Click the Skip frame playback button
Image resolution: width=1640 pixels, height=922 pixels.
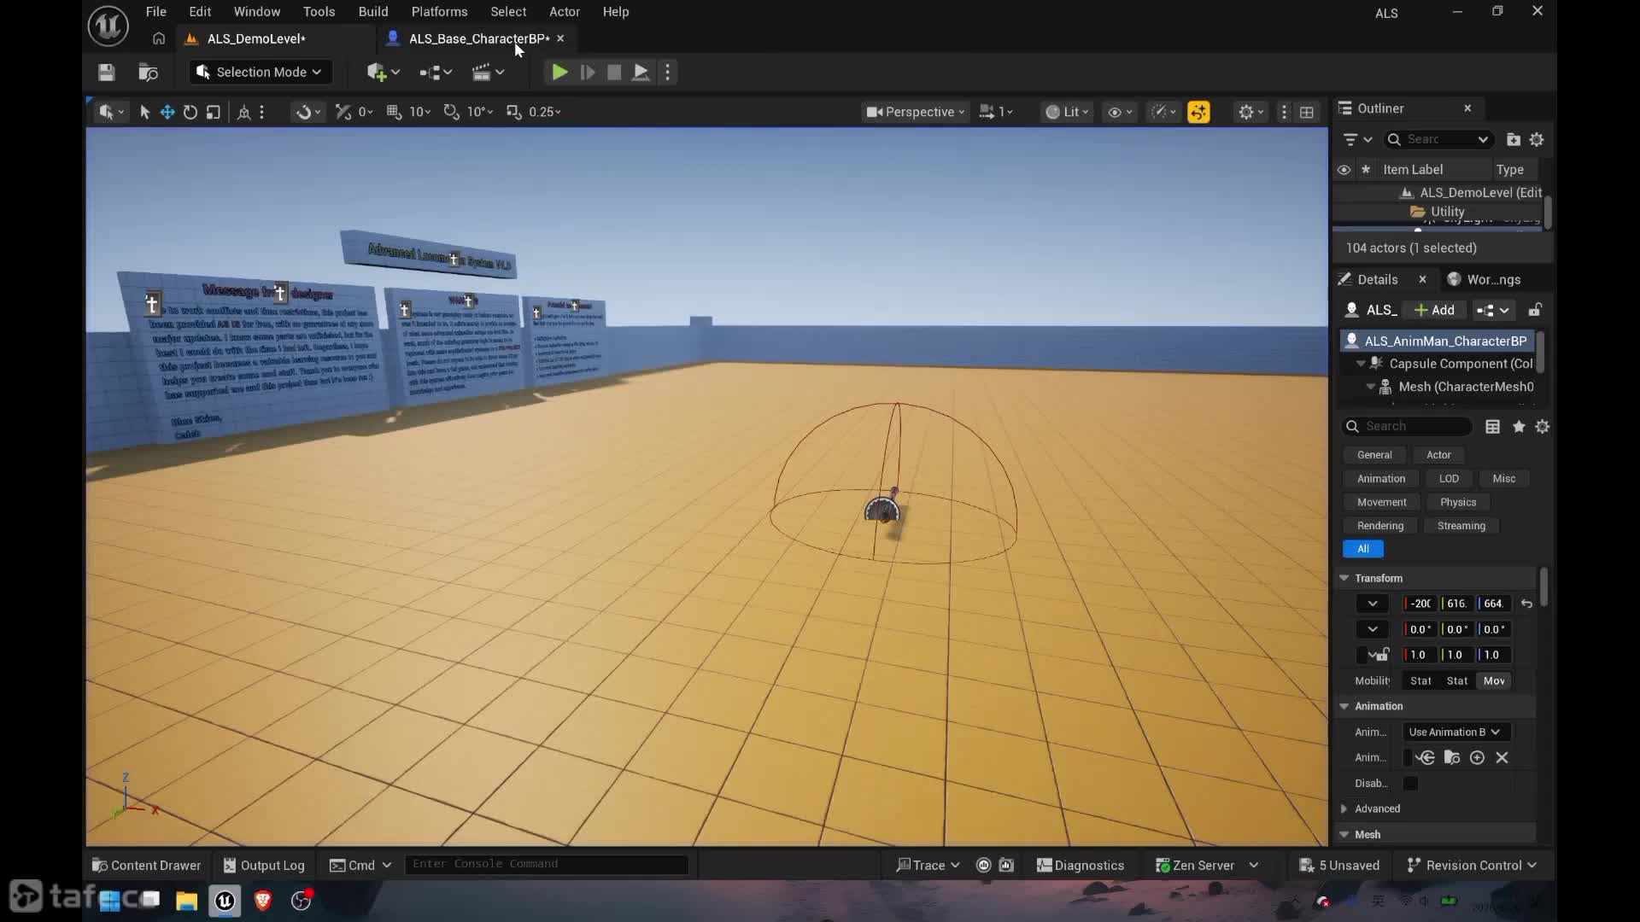pyautogui.click(x=588, y=73)
